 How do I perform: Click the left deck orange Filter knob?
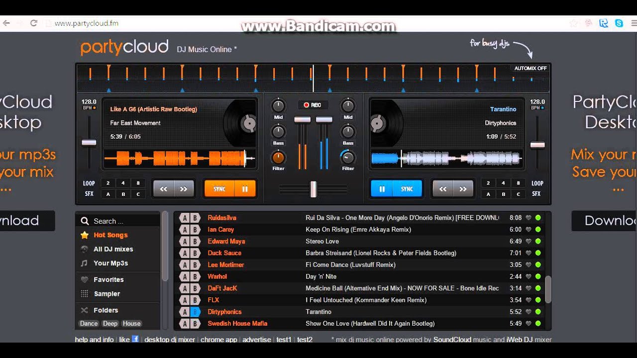click(x=278, y=158)
